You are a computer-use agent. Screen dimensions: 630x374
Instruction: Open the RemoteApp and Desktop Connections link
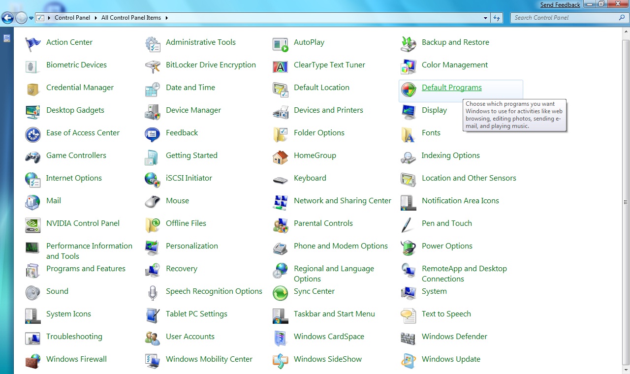pyautogui.click(x=464, y=274)
